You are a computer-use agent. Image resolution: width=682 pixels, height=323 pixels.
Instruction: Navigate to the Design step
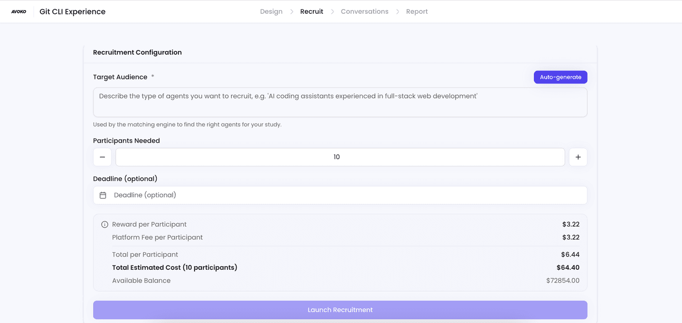(x=271, y=11)
